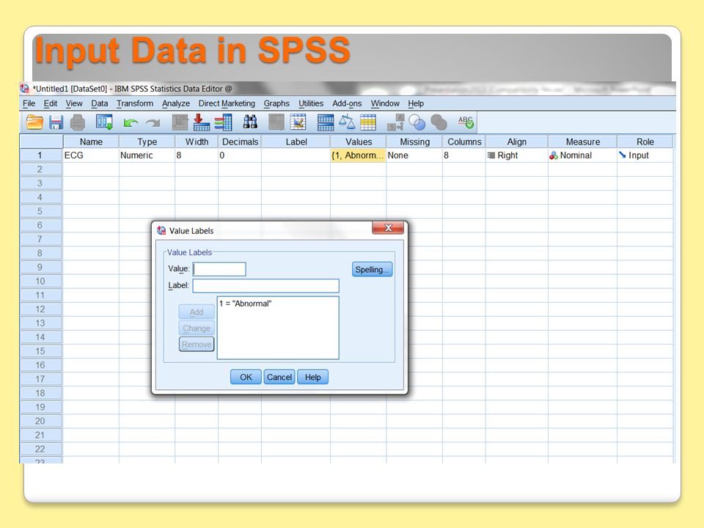Click the SPSS icon in Value Labels title
704x528 pixels.
(161, 231)
